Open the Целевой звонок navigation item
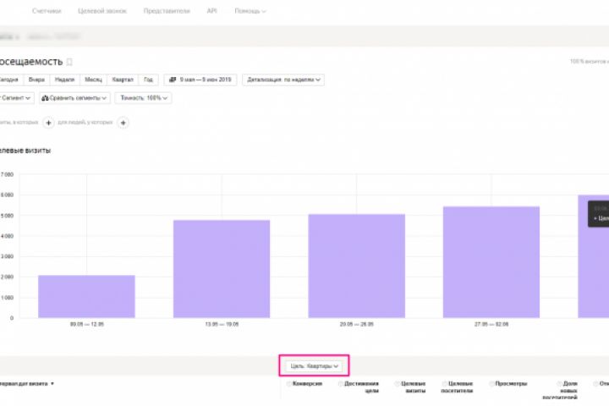The image size is (609, 406). coord(102,11)
